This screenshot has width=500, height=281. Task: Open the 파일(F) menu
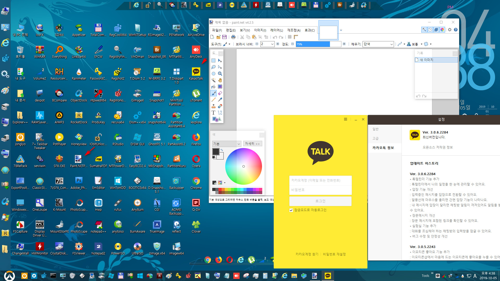pyautogui.click(x=217, y=30)
